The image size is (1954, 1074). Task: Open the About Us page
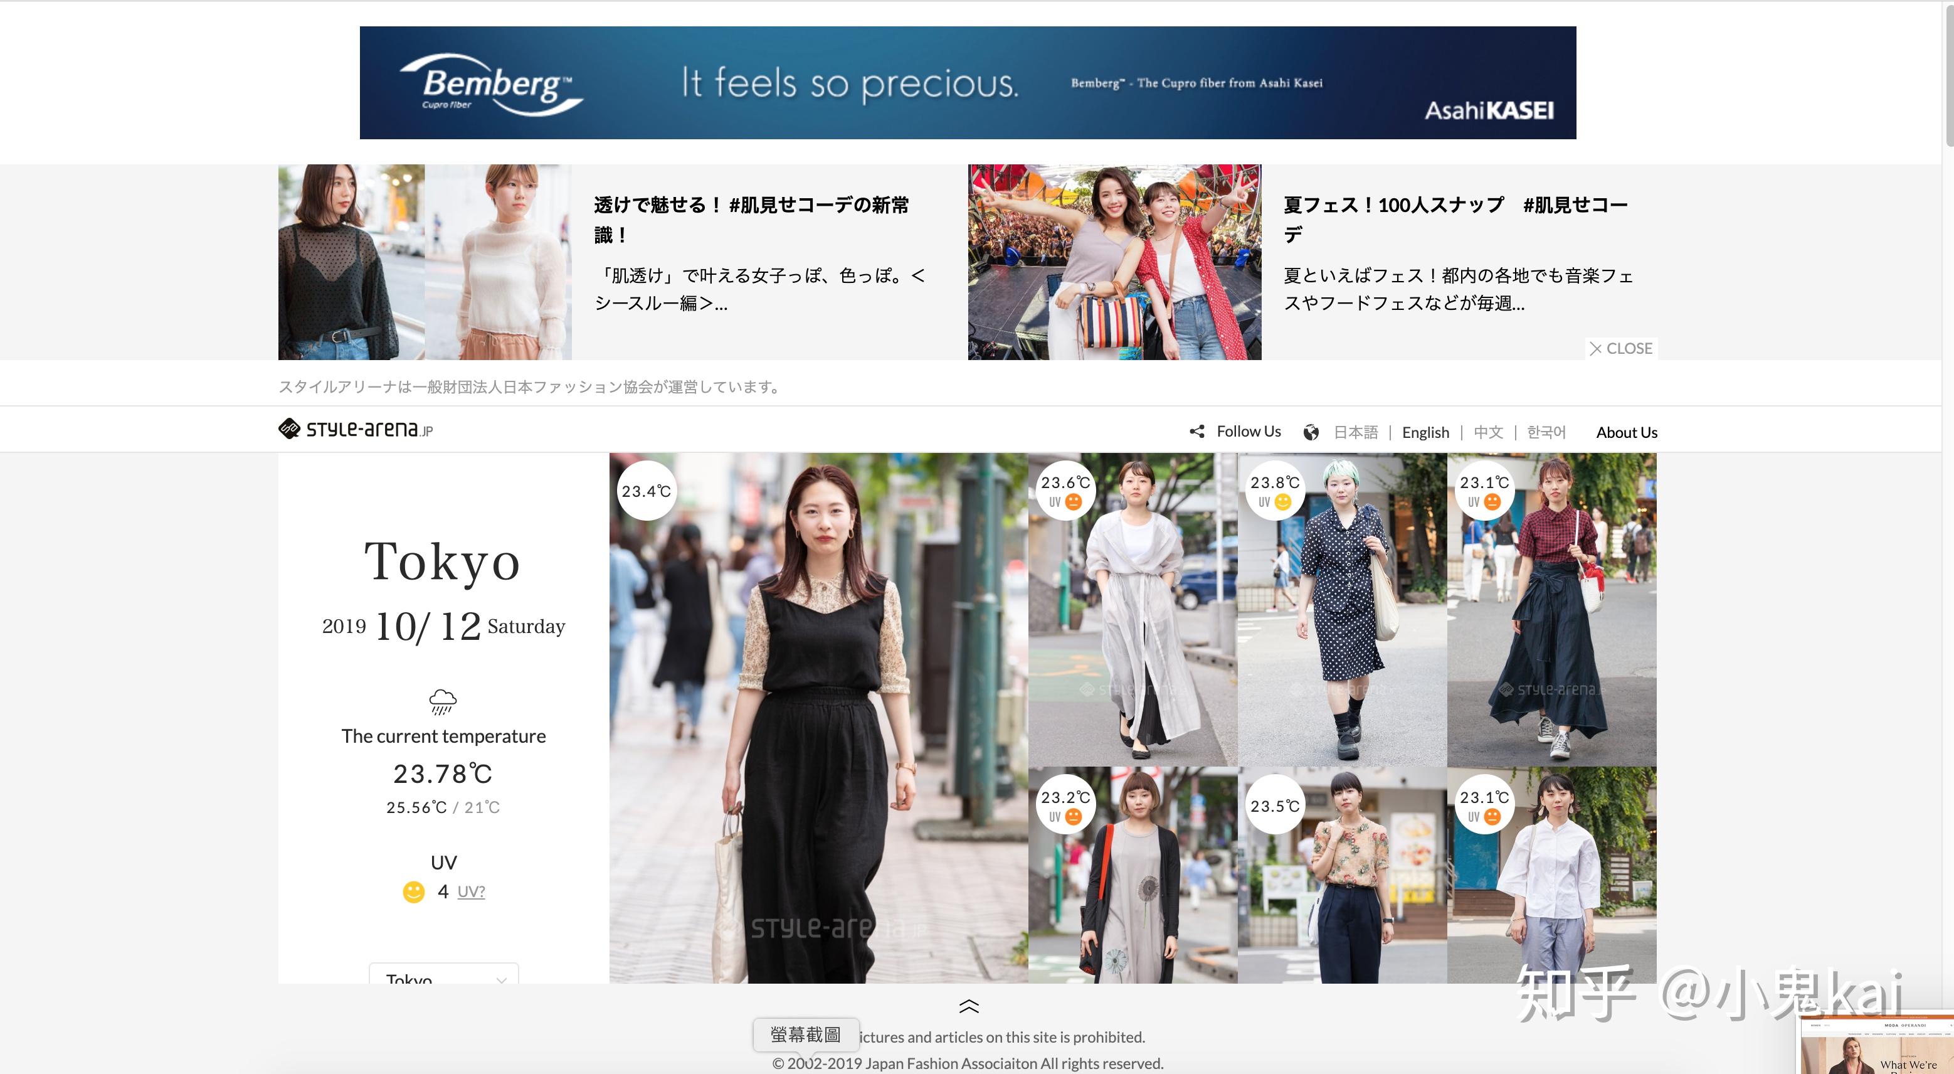pyautogui.click(x=1626, y=432)
